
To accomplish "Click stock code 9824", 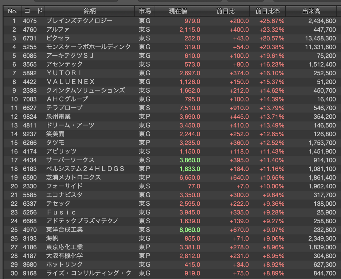I will (30, 116).
